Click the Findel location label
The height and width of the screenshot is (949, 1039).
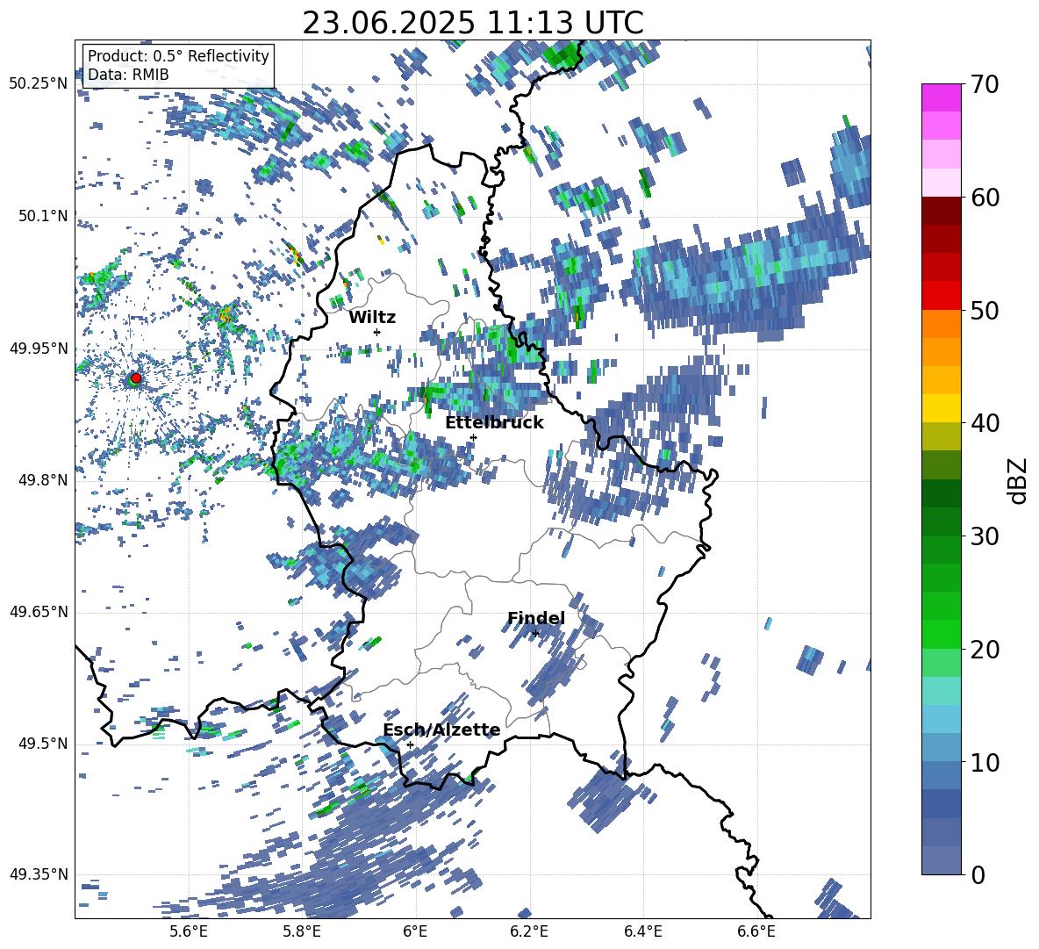tap(536, 618)
